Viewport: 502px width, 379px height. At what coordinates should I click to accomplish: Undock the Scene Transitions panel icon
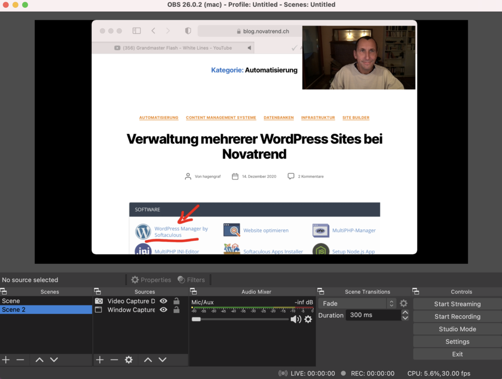coord(321,291)
